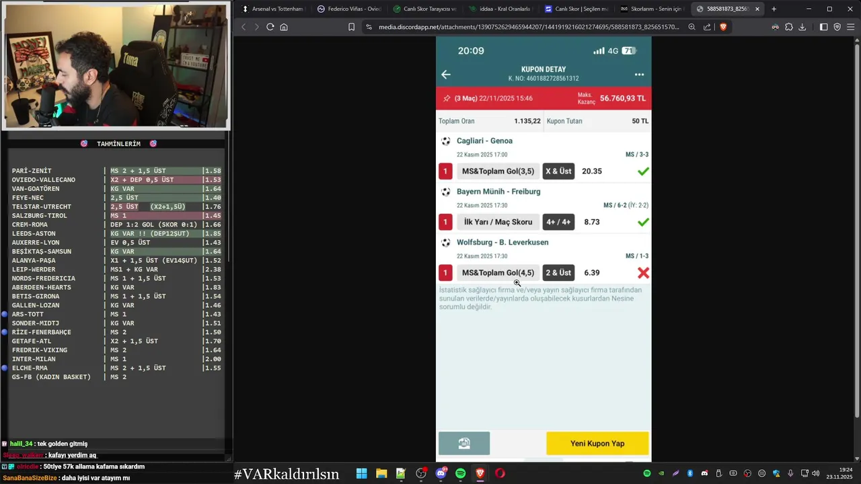Image resolution: width=861 pixels, height=484 pixels.
Task: Open the volume control in system tray
Action: tap(815, 473)
